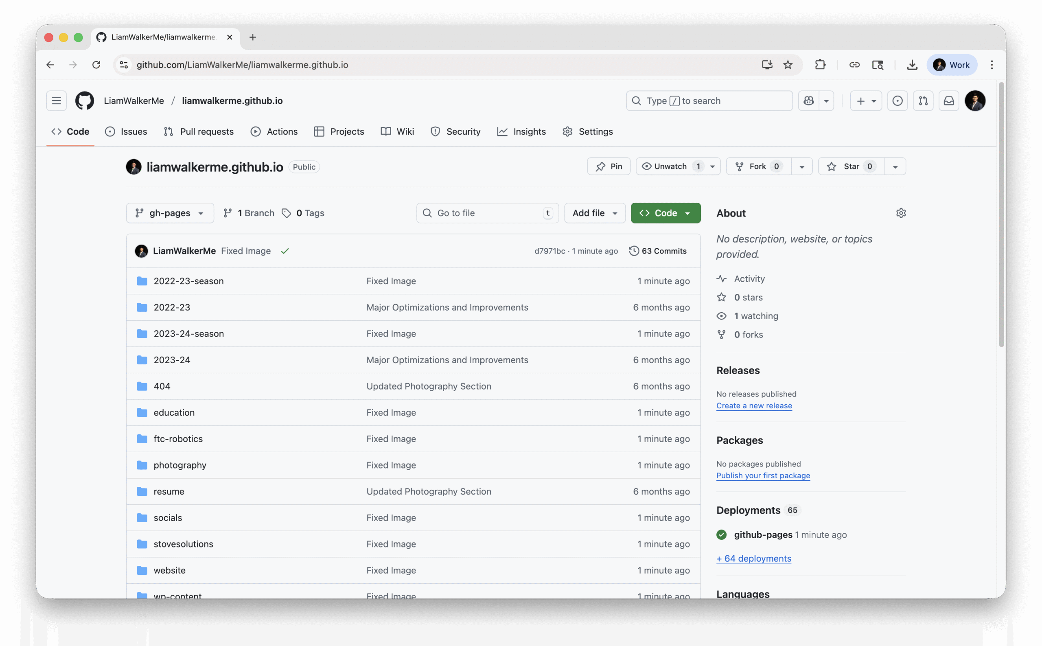1042x646 pixels.
Task: Toggle Unwatch for this repository
Action: tap(671, 166)
